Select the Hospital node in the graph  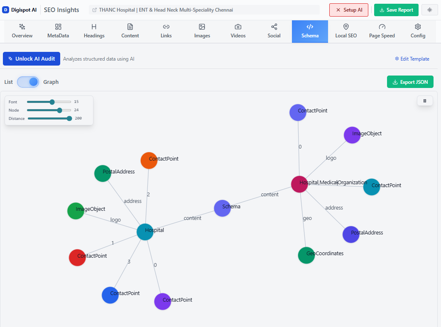tap(145, 232)
